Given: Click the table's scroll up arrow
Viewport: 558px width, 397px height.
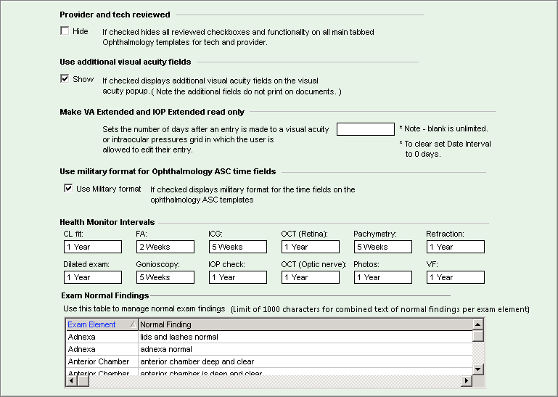Looking at the screenshot, I should [x=478, y=324].
